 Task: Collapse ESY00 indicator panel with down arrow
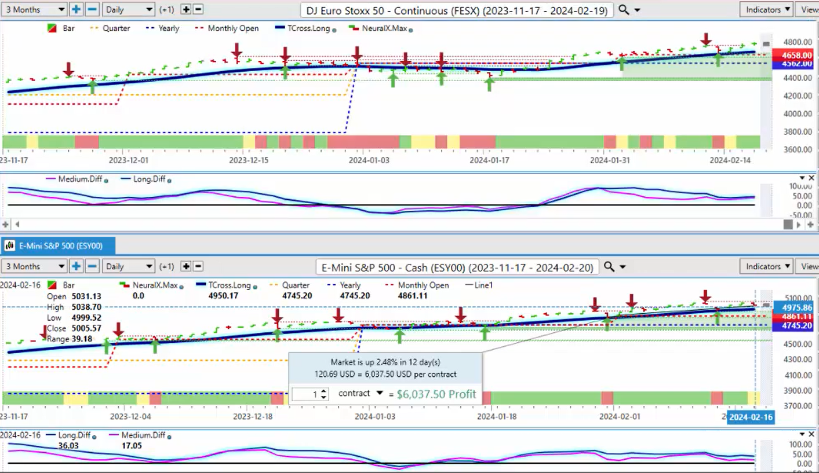[x=802, y=434]
